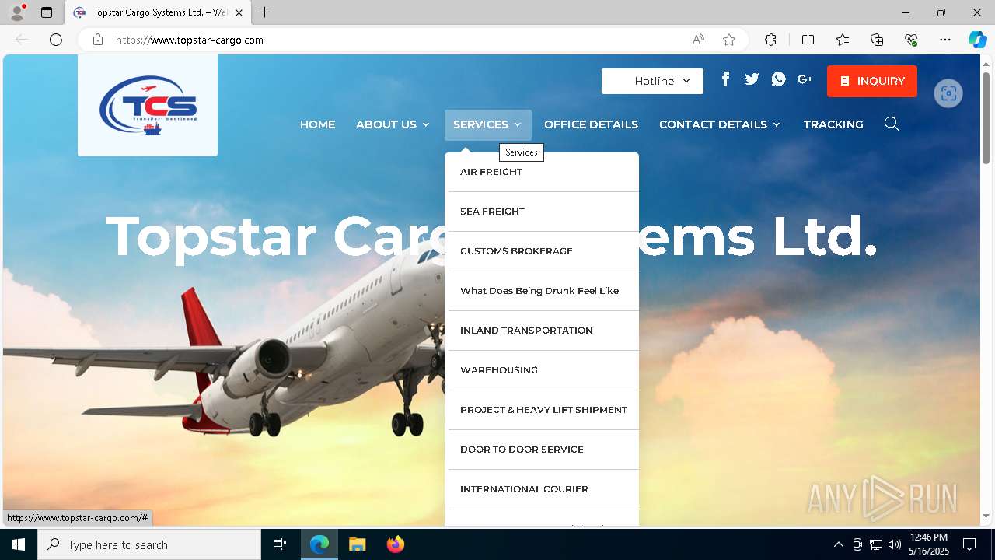This screenshot has height=560, width=995.
Task: Expand the ABOUT US menu
Action: 393,124
